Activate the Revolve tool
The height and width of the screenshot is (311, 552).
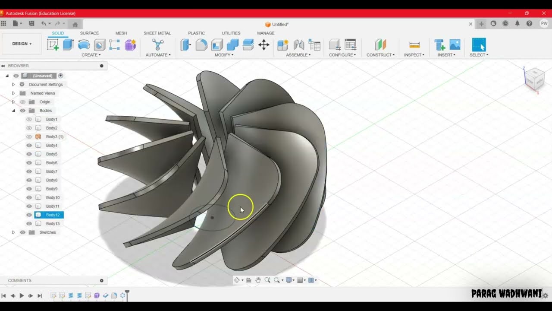pyautogui.click(x=84, y=44)
